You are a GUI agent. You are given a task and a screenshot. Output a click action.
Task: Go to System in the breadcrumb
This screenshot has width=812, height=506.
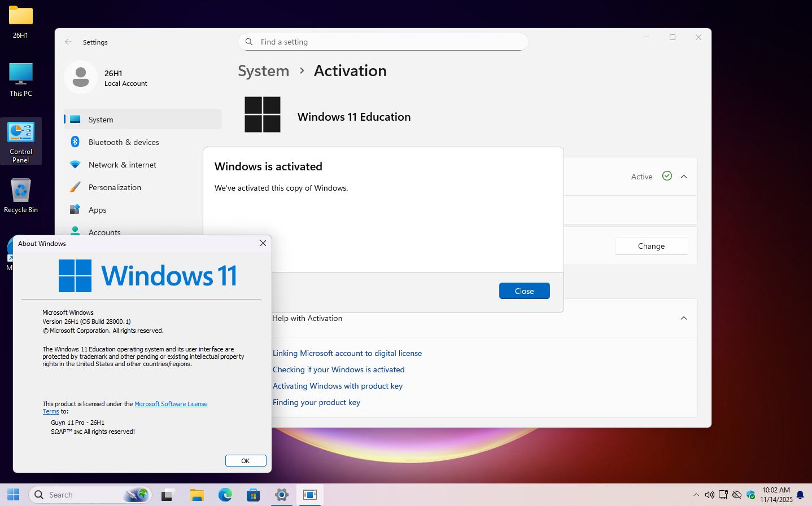263,71
